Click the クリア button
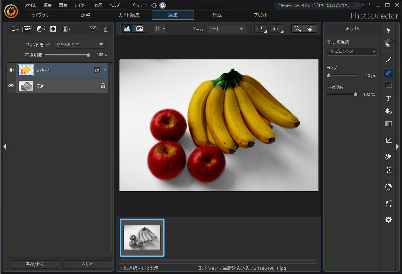The height and width of the screenshot is (274, 402). [x=87, y=264]
